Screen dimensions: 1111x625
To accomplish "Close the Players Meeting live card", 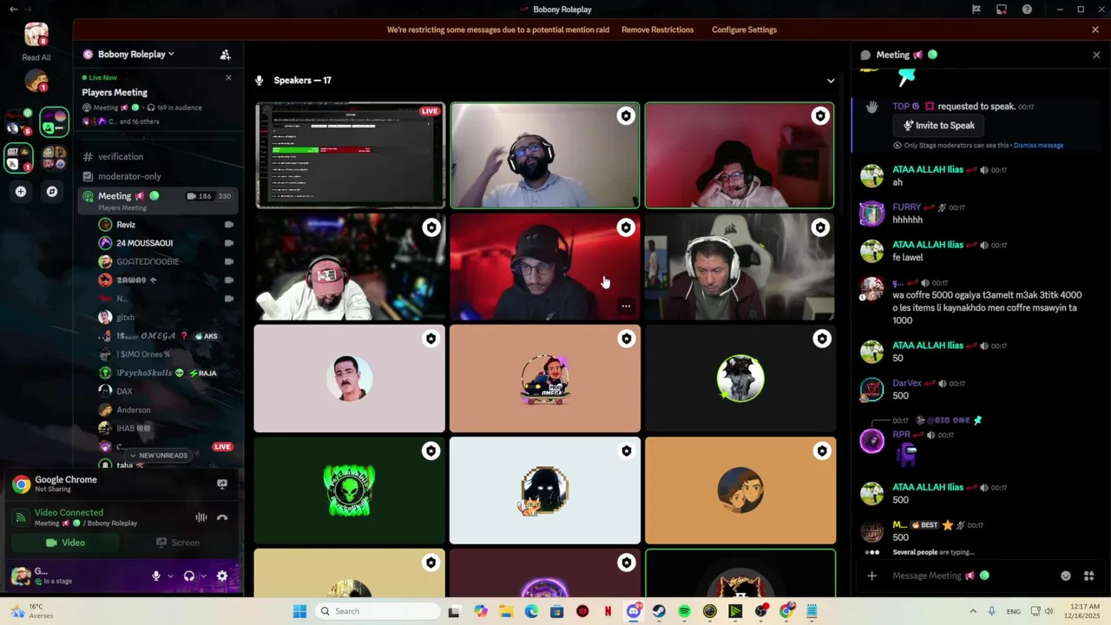I will point(228,78).
